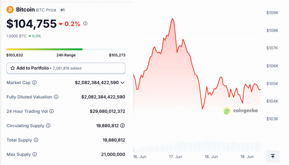Click the '2,061,816 added' text

(x=67, y=68)
